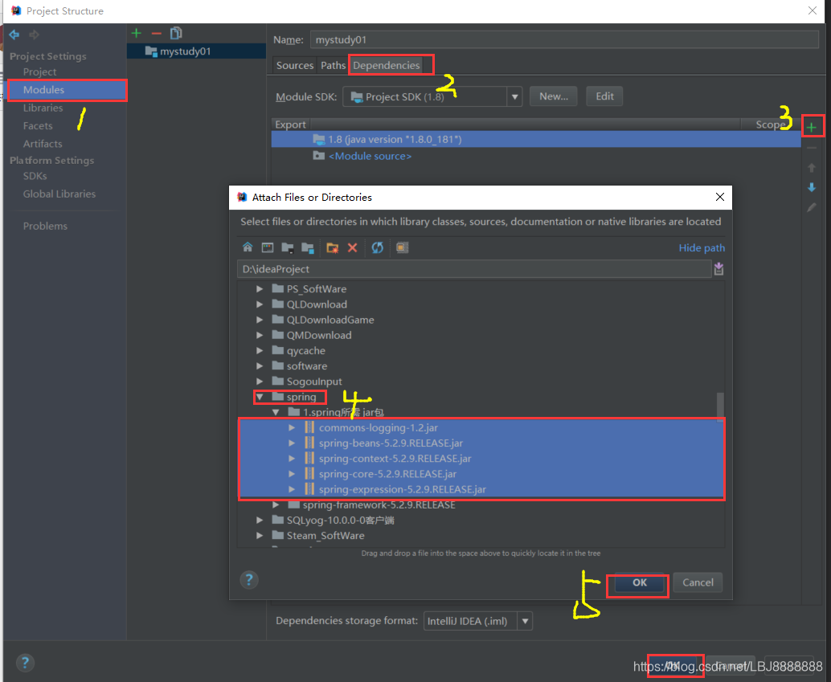The height and width of the screenshot is (682, 831).
Task: Expand the commons-logging-1.2.jar node
Action: (x=292, y=427)
